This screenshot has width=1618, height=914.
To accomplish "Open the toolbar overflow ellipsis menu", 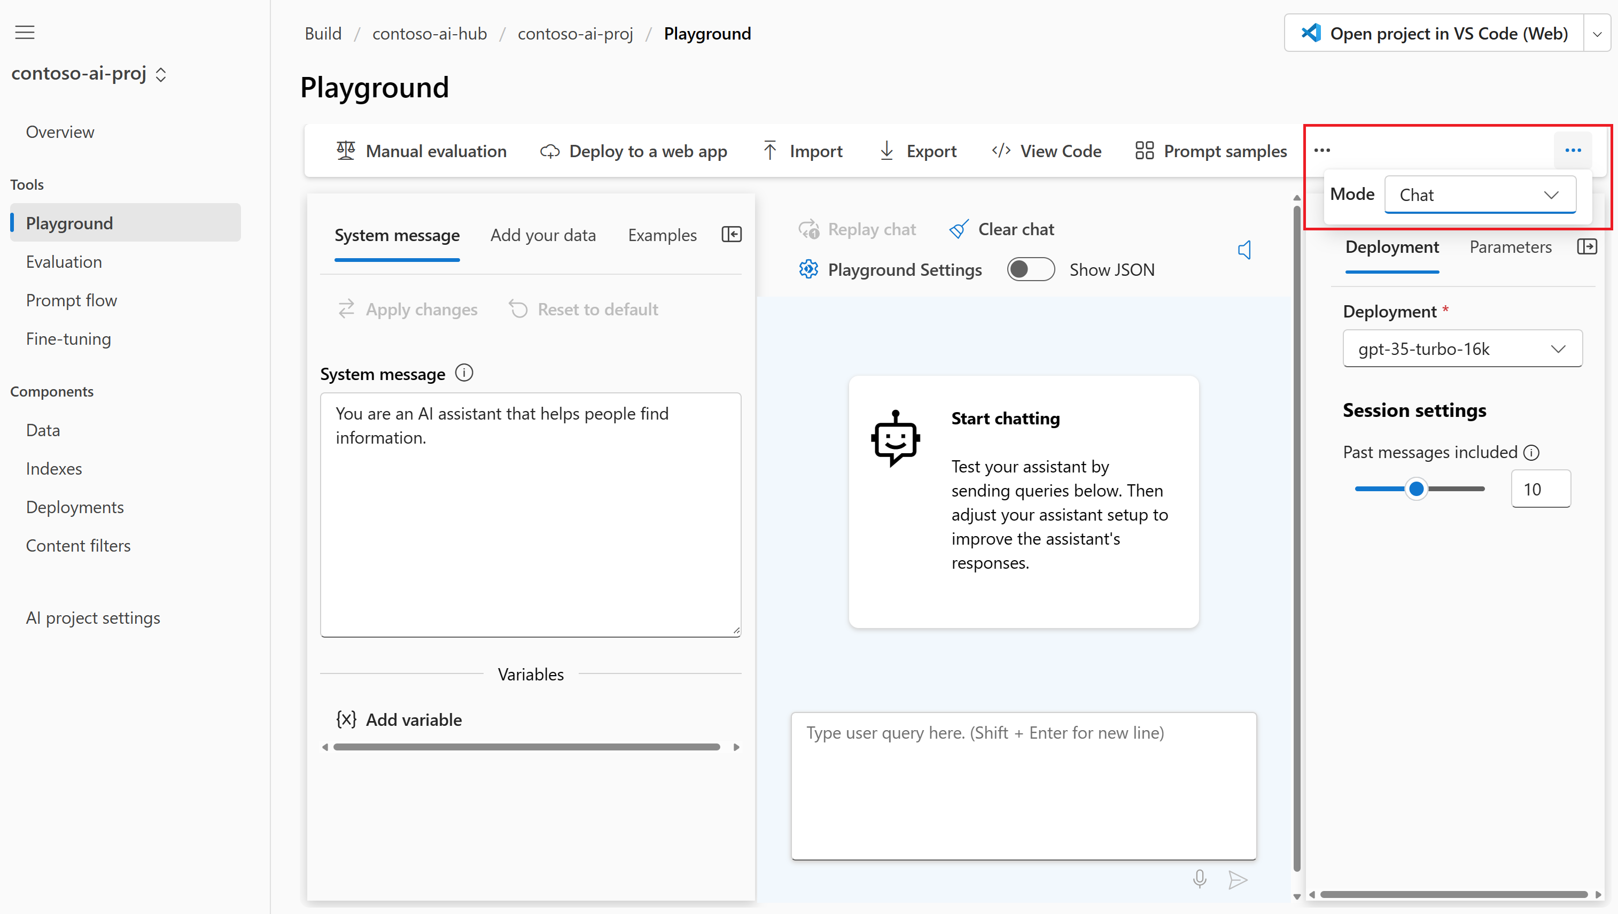I will [x=1322, y=150].
